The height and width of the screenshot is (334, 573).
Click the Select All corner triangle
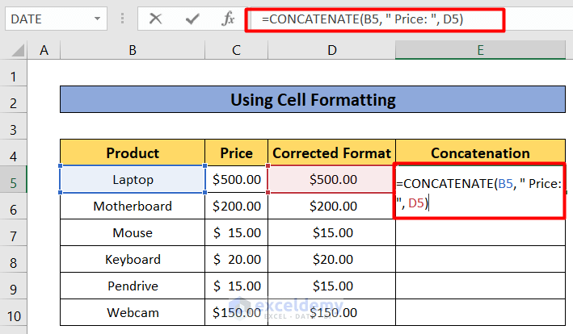tap(15, 51)
